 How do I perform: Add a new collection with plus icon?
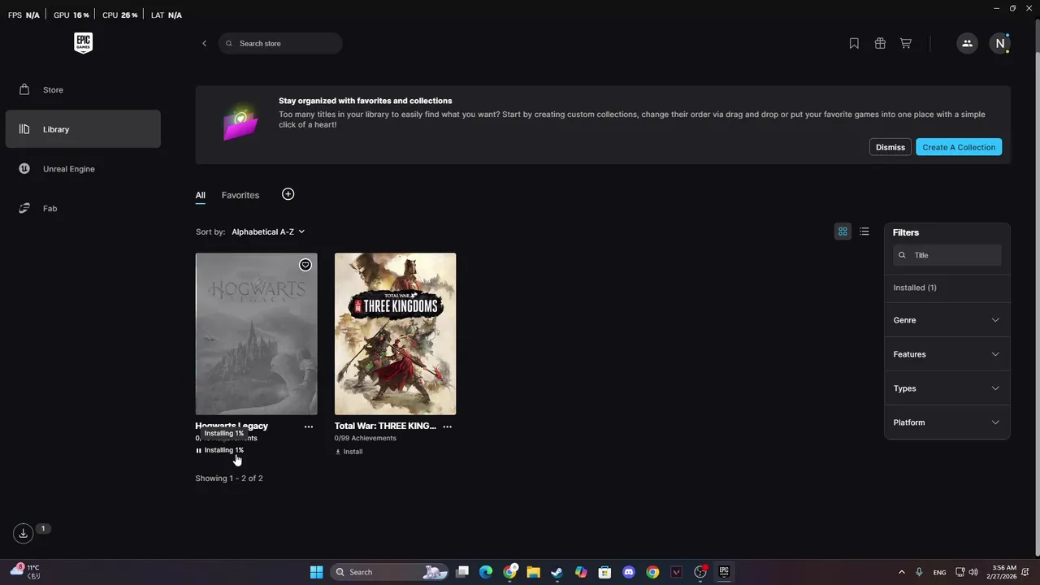click(x=288, y=194)
